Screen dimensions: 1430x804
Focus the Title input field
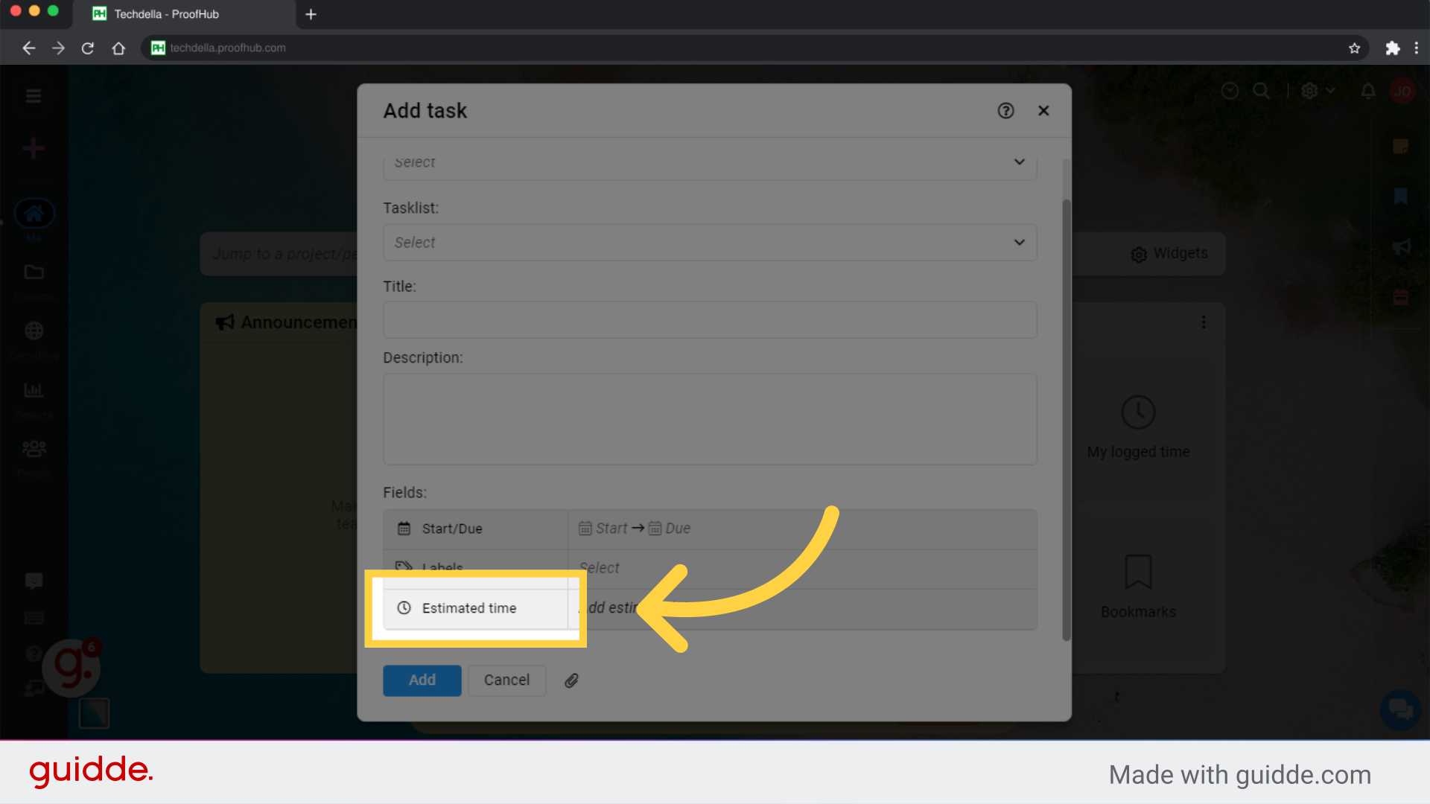710,320
